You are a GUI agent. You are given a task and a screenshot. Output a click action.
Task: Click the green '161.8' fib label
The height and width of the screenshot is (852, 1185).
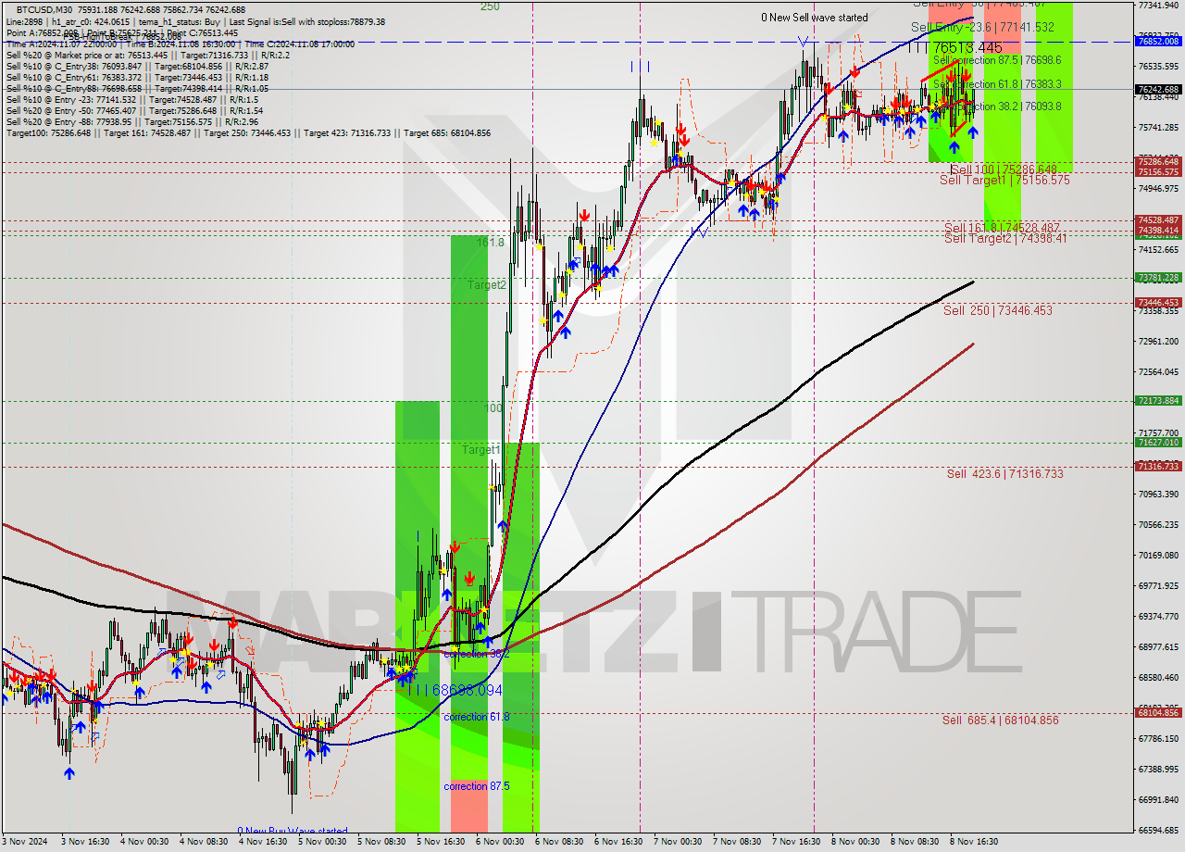tap(491, 243)
